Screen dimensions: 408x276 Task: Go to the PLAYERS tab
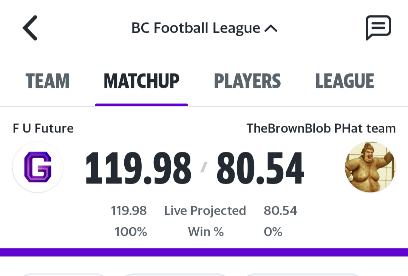(247, 81)
